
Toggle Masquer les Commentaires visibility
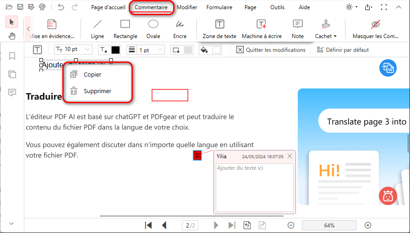click(376, 29)
